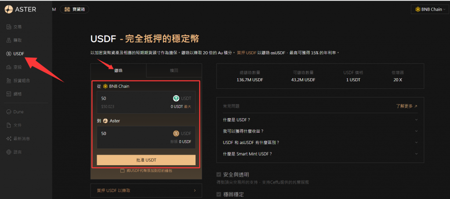Click the bar chart icon beside 投資組合
This screenshot has height=199, width=450.
(9, 80)
